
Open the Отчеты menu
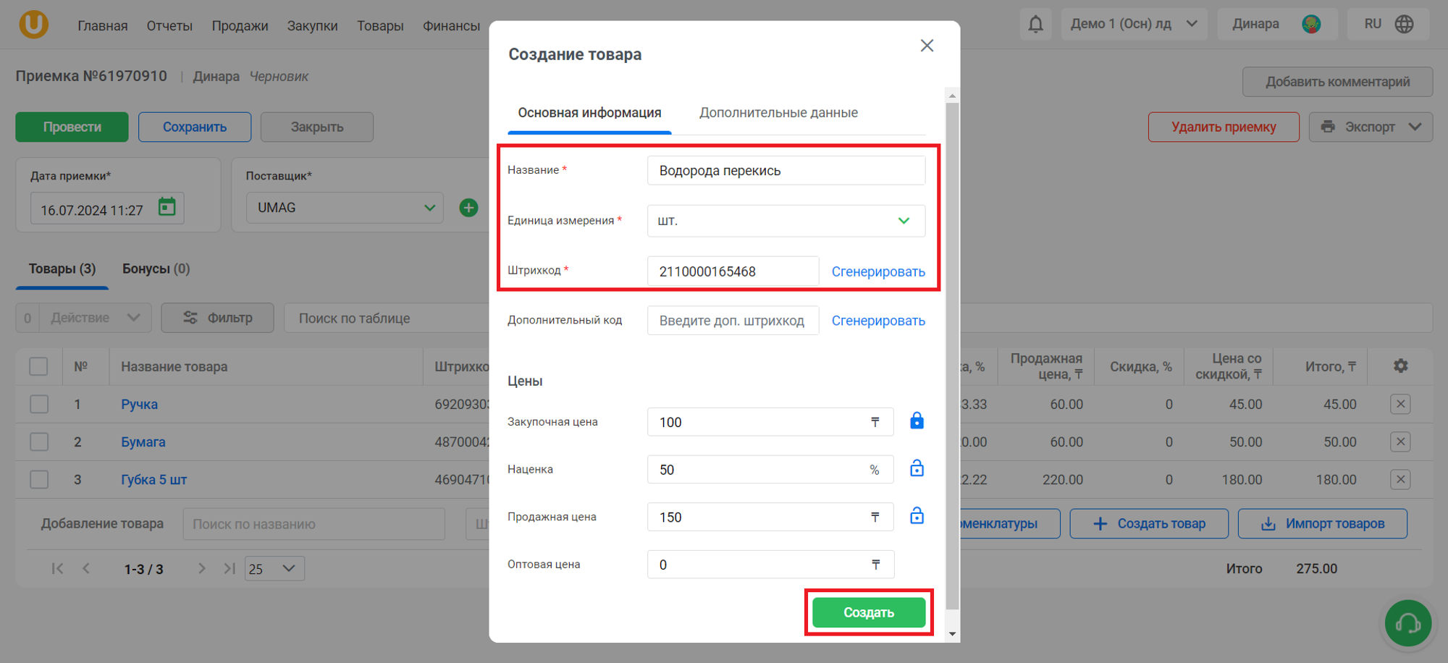tap(169, 26)
